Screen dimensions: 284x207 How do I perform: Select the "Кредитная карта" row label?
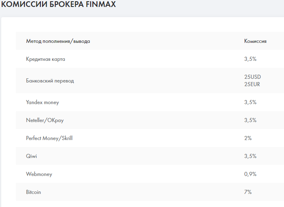pyautogui.click(x=45, y=59)
